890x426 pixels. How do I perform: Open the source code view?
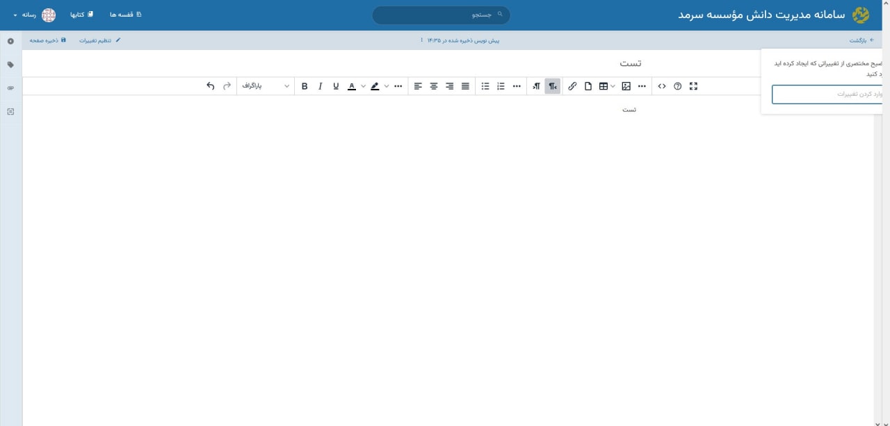coord(662,86)
